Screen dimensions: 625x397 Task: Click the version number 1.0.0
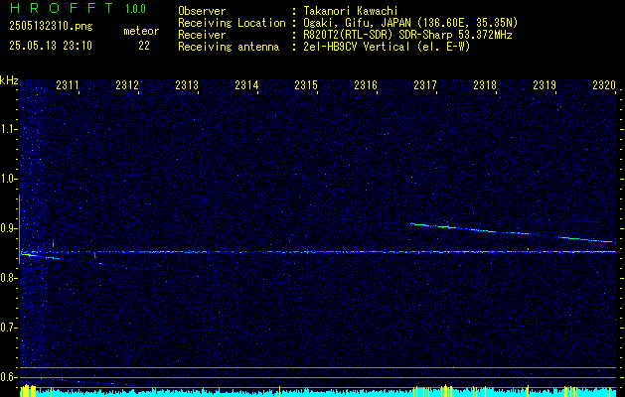coord(135,9)
